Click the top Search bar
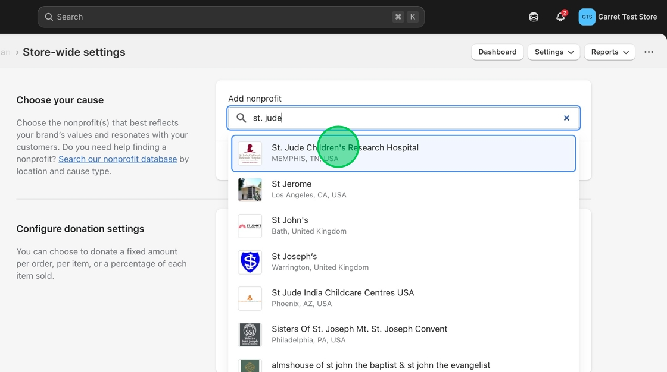The width and height of the screenshot is (667, 372). (231, 17)
